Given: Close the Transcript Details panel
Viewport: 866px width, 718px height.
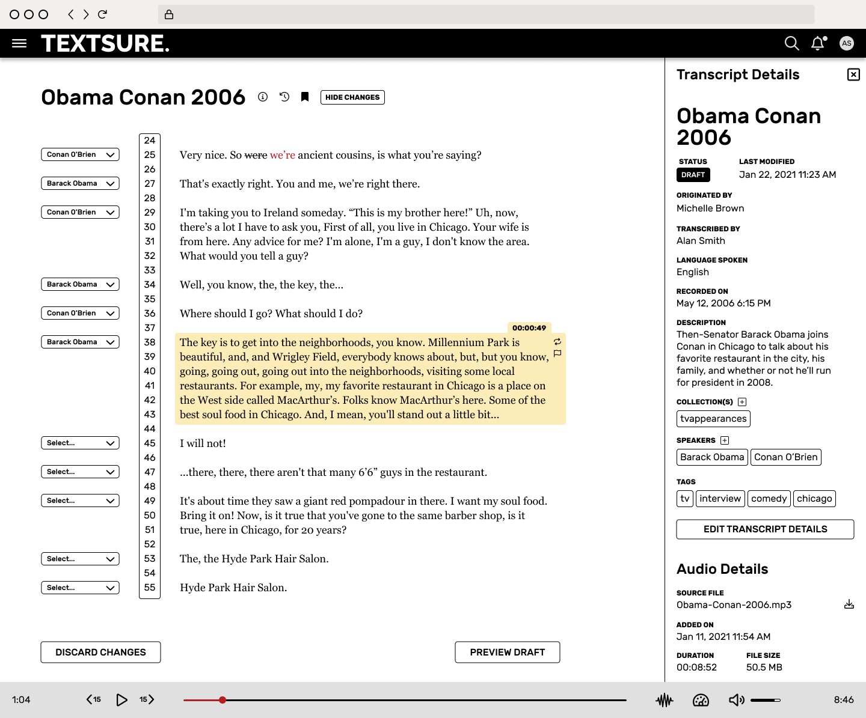Looking at the screenshot, I should pos(853,75).
